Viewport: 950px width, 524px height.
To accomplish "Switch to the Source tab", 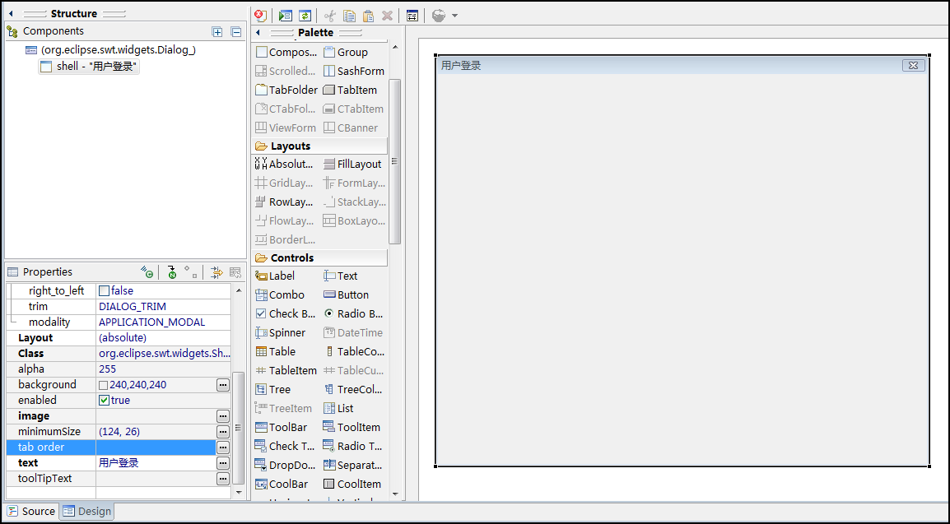I will [x=31, y=511].
